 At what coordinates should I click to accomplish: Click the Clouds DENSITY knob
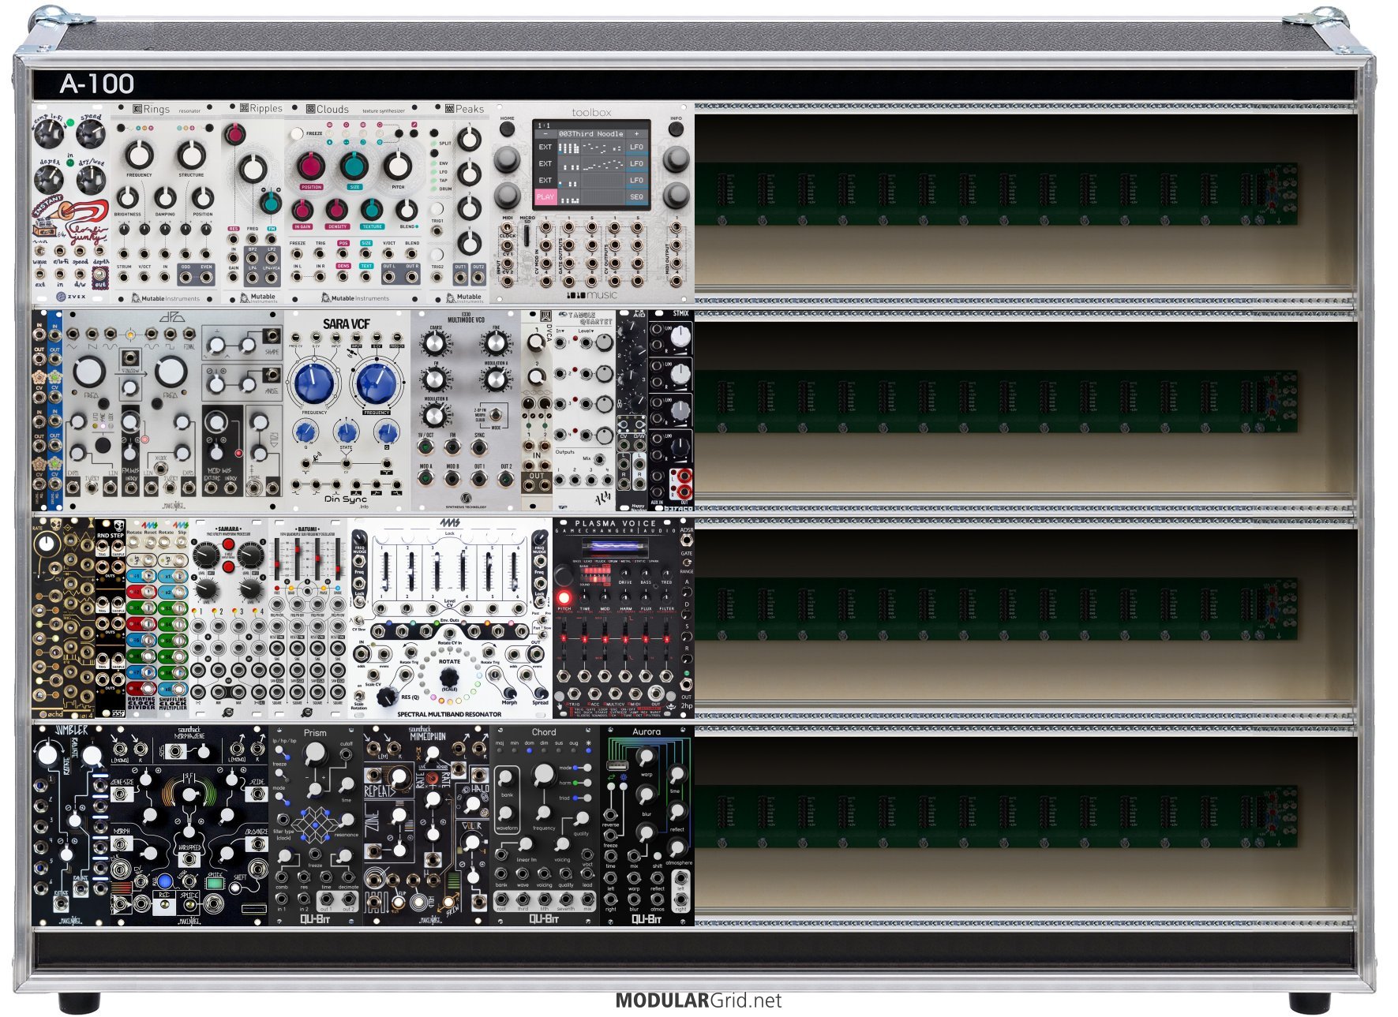[x=337, y=210]
